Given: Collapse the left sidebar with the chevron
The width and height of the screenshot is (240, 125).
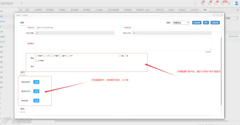Looking at the screenshot, I should 15,11.
